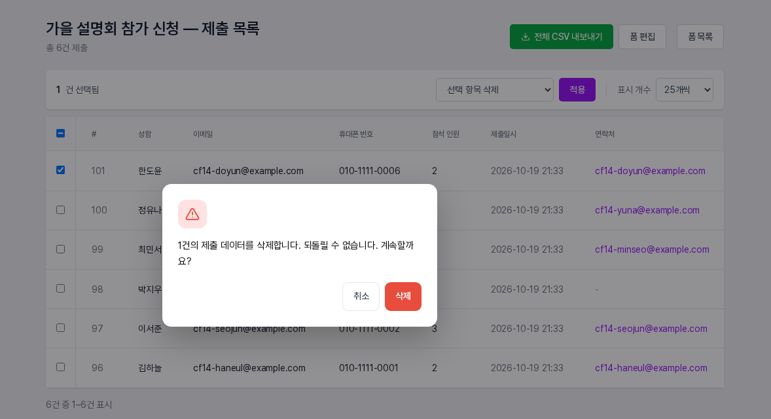Click phone number 010-1111-0006
Image resolution: width=771 pixels, height=419 pixels.
pyautogui.click(x=369, y=171)
